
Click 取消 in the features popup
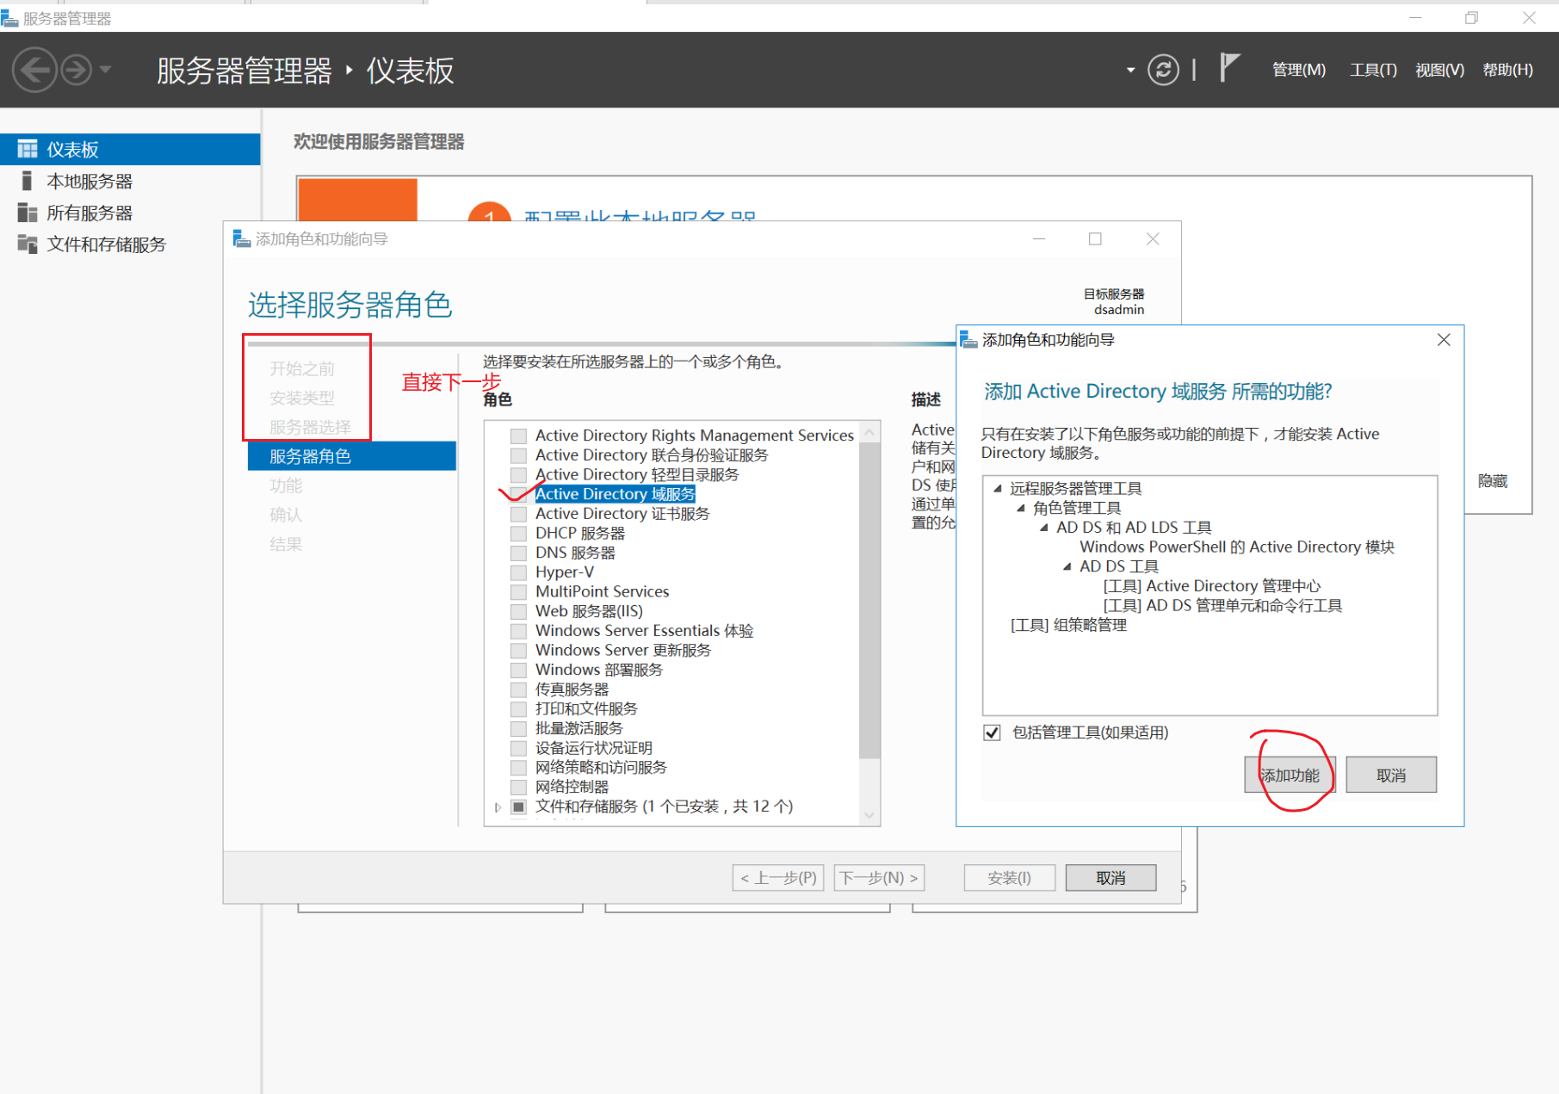(1391, 775)
